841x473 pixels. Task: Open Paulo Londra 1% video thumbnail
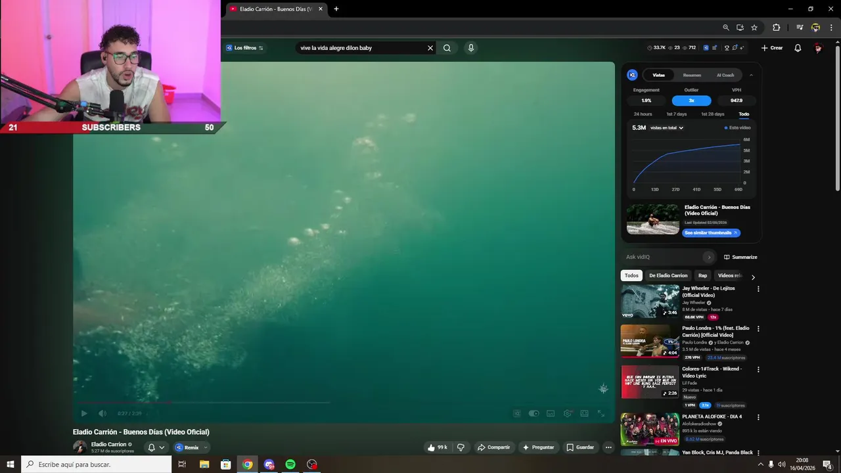tap(650, 342)
